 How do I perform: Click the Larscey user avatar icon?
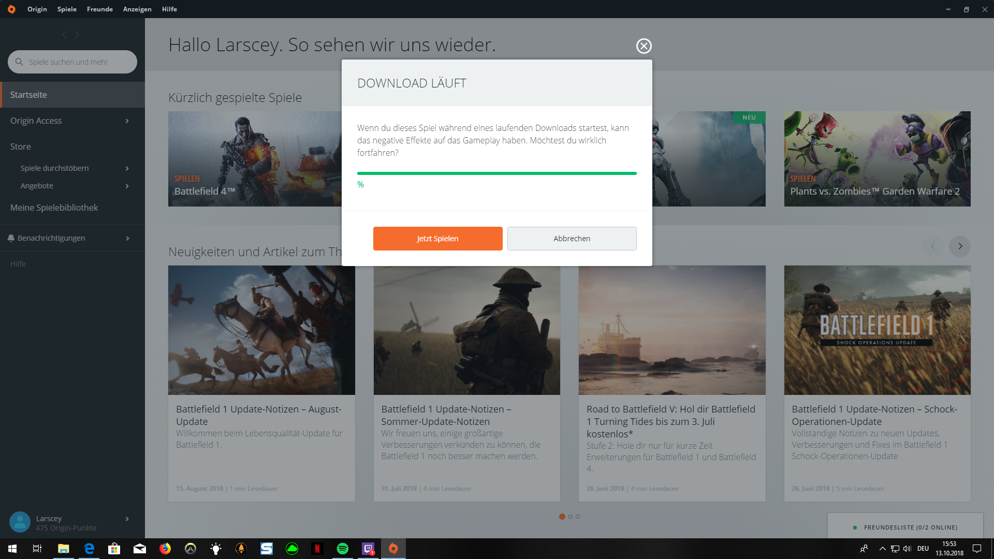pyautogui.click(x=20, y=522)
